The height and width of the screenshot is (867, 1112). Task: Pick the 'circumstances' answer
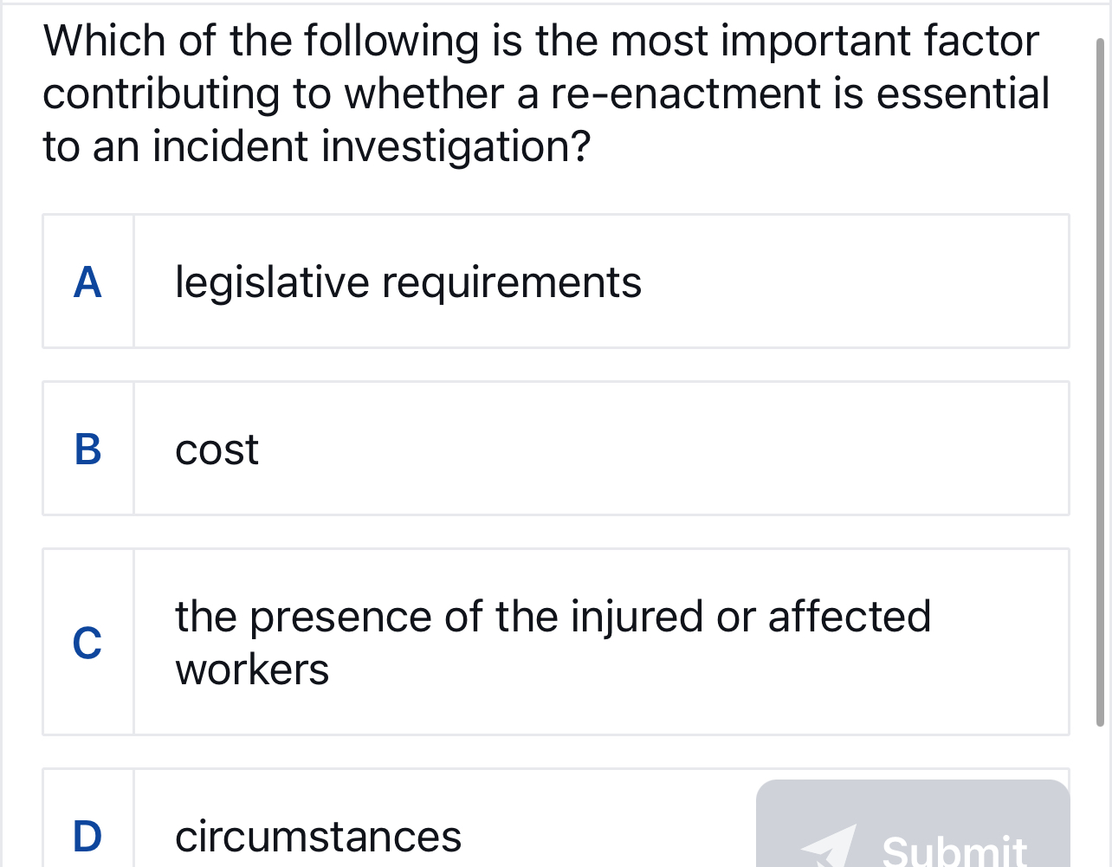pyautogui.click(x=319, y=836)
